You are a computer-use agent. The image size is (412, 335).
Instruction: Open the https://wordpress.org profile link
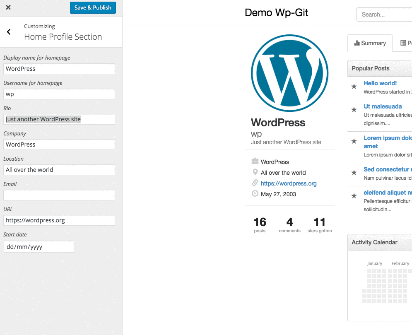click(x=289, y=183)
